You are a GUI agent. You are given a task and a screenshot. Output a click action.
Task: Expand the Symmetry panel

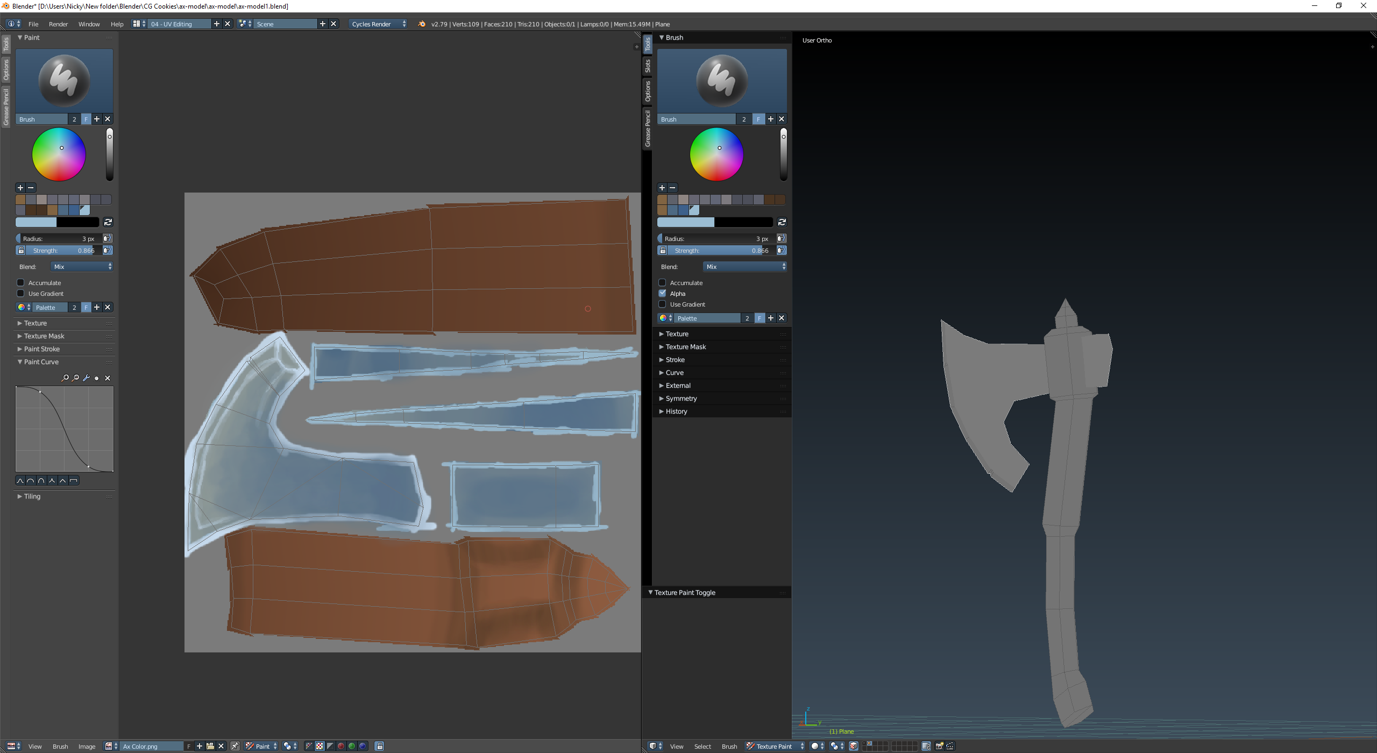coord(681,399)
